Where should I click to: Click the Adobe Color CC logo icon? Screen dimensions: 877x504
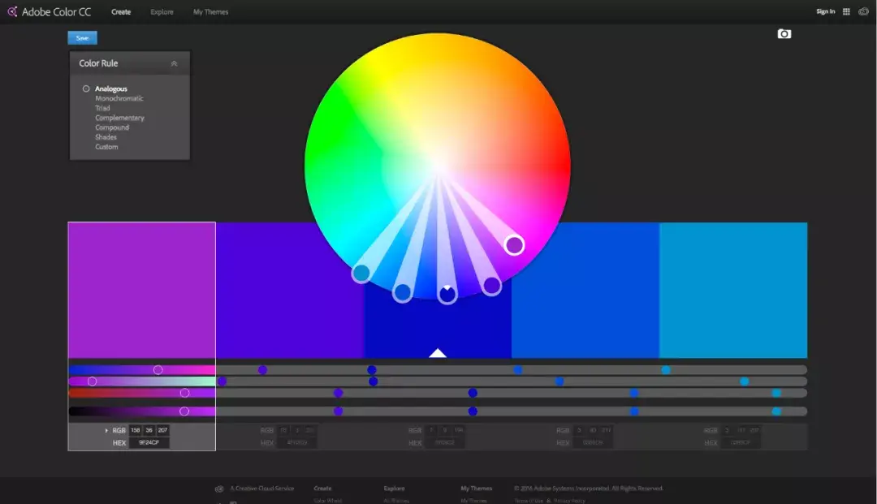[x=12, y=11]
